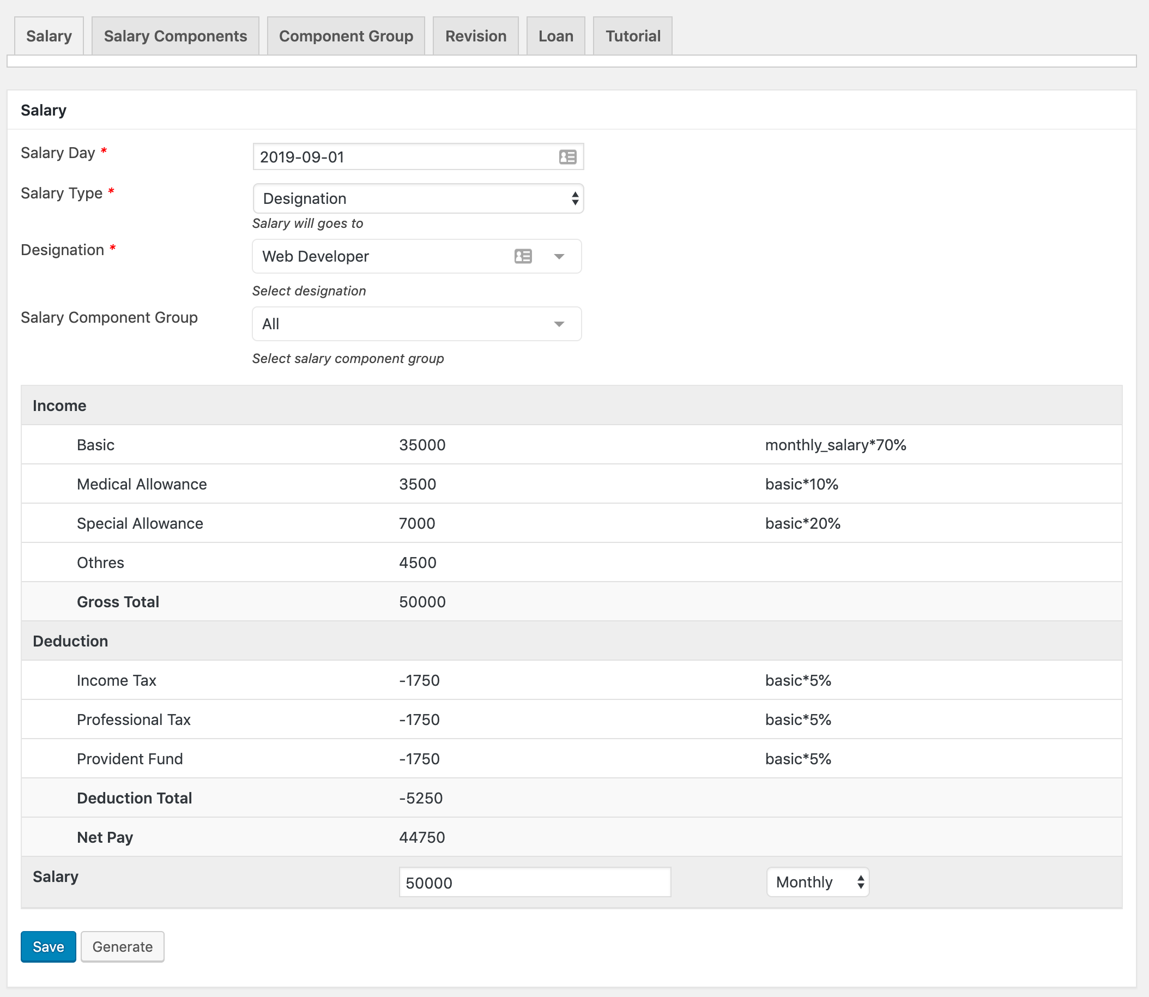
Task: Click the contact card icon in Salary Day field
Action: point(567,157)
